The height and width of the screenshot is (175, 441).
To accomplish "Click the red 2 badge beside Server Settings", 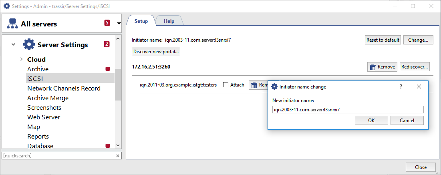I will pos(107,44).
